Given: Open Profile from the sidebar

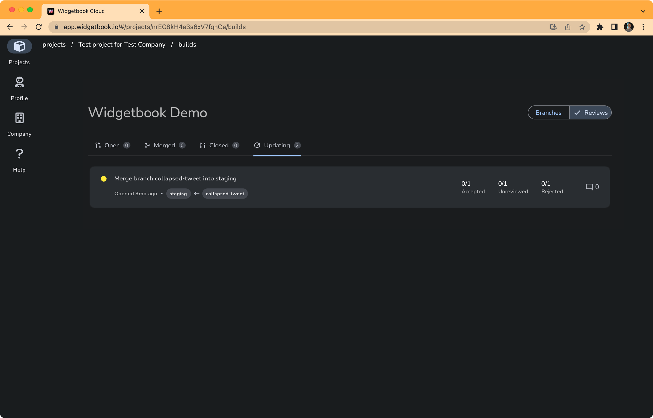Looking at the screenshot, I should click(19, 83).
